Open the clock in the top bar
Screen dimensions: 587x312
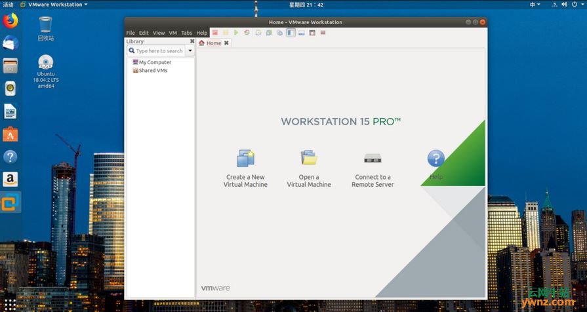(306, 5)
